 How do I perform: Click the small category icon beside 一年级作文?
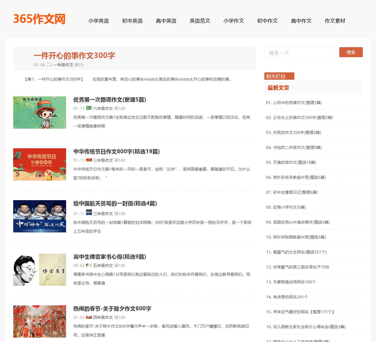pyautogui.click(x=49, y=64)
